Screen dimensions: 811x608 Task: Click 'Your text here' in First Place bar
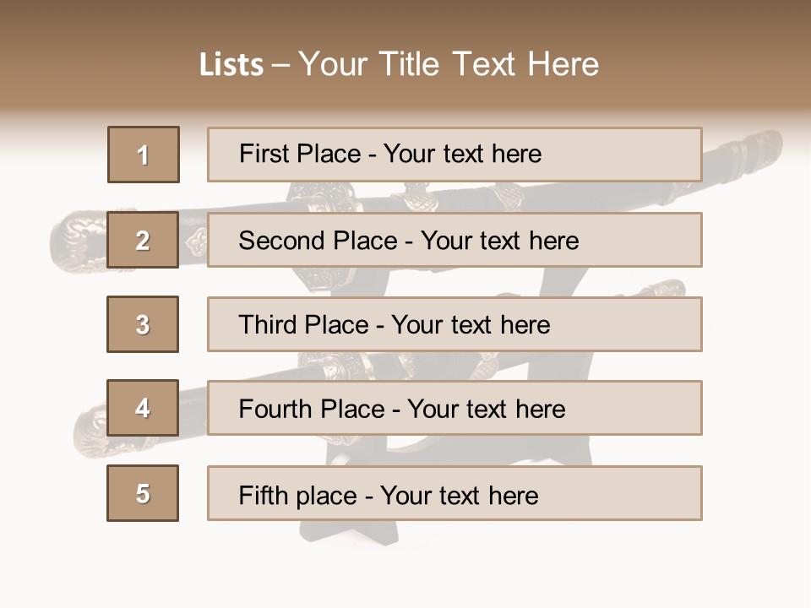[462, 154]
